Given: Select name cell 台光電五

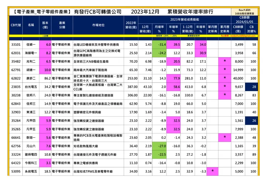Looking at the screenshot, I should coord(31,87).
